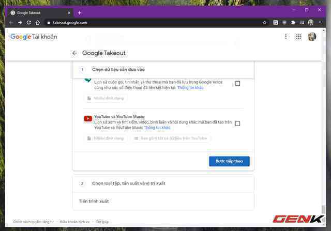
Task: Reload the Takeout page
Action: coord(29,23)
